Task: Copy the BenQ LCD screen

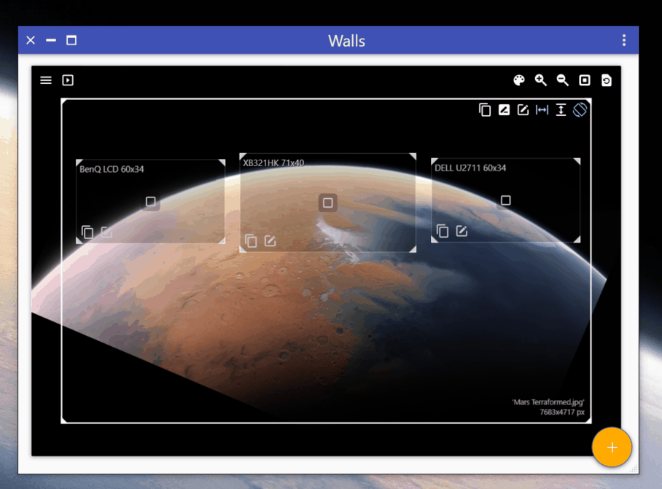Action: point(87,232)
